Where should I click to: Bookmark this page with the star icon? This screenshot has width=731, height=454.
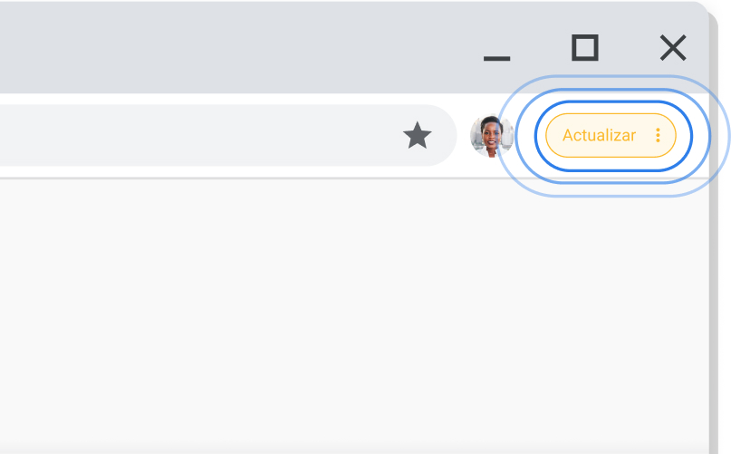click(418, 135)
